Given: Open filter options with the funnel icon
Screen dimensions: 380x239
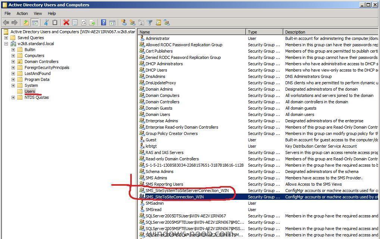Looking at the screenshot, I should [x=150, y=23].
